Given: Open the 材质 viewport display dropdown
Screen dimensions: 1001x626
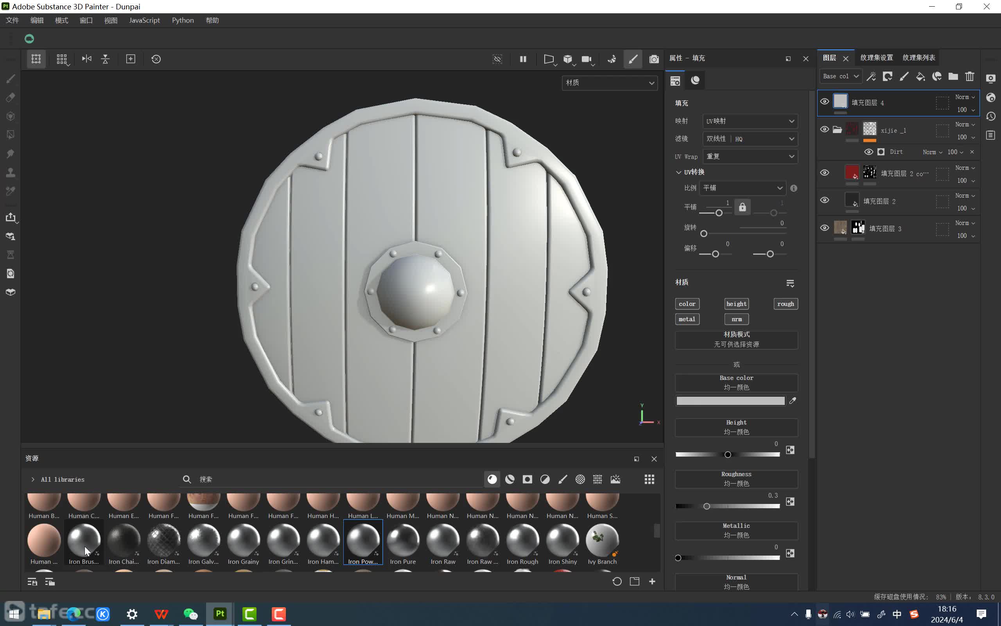Looking at the screenshot, I should [609, 83].
